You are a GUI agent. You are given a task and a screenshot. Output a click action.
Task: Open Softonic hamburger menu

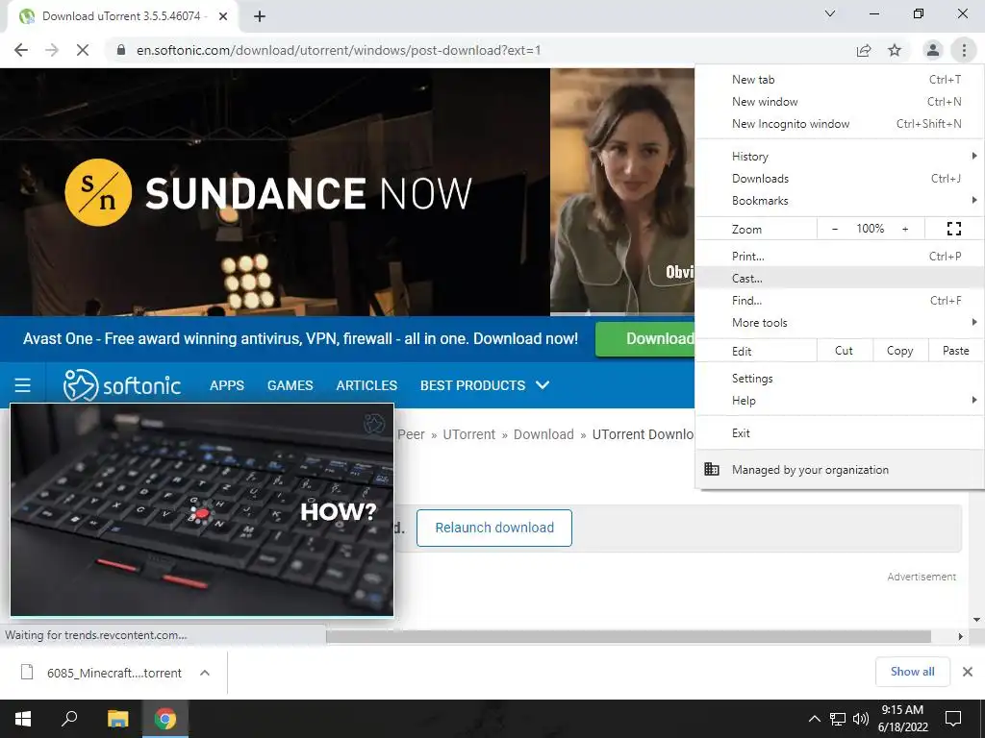point(23,384)
